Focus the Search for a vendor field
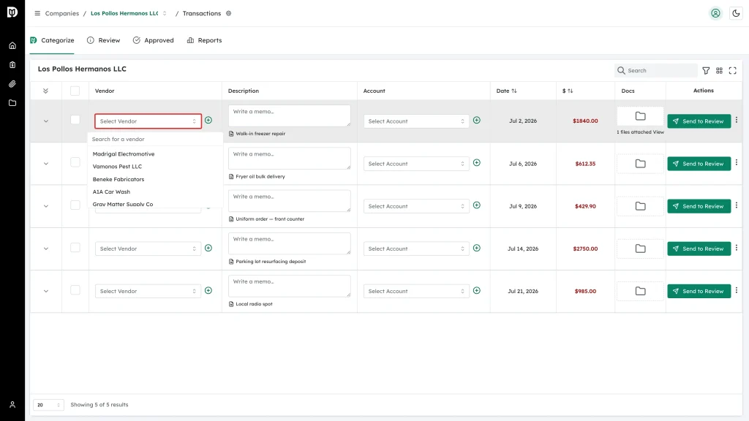This screenshot has width=749, height=421. pos(155,140)
